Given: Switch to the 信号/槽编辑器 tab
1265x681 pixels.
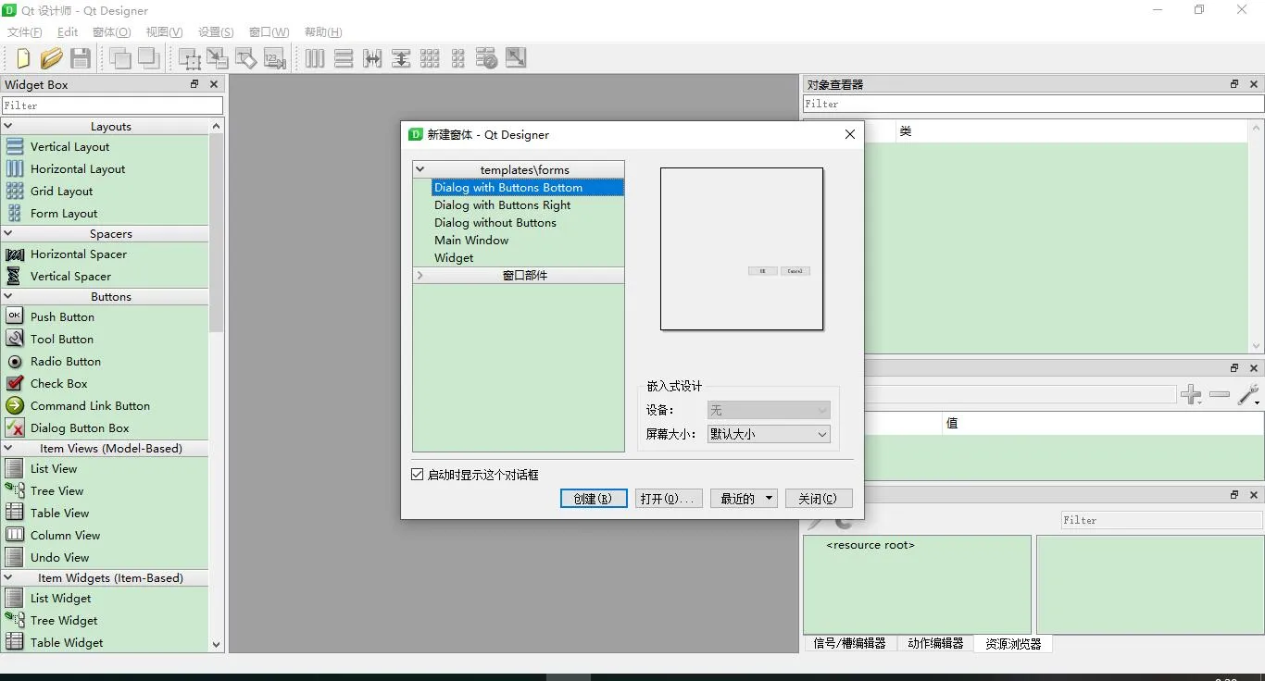Looking at the screenshot, I should click(850, 643).
